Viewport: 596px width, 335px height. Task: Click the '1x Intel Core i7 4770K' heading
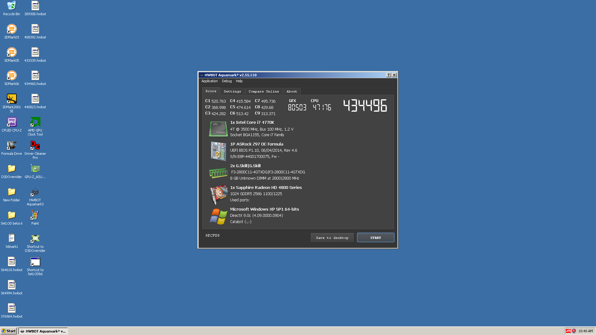coord(252,123)
